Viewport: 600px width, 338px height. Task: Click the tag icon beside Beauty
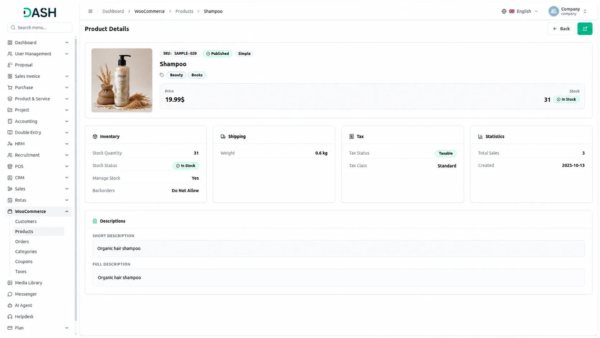click(162, 75)
